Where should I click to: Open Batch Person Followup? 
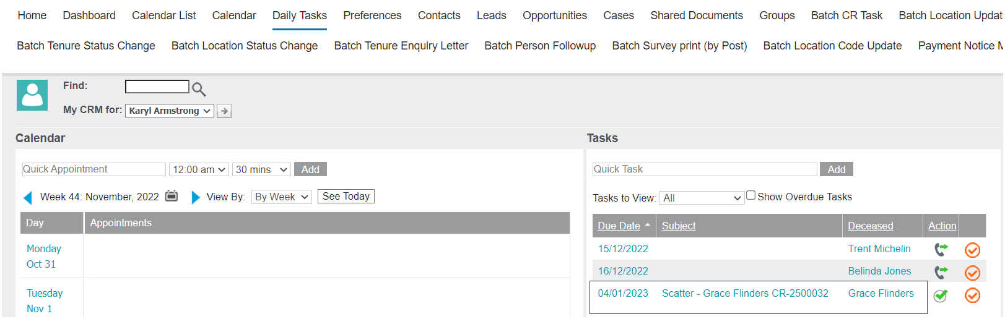540,46
